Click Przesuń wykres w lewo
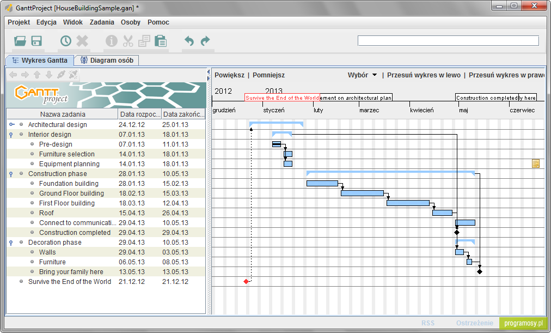Viewport: 551px width, 333px height. tap(424, 75)
